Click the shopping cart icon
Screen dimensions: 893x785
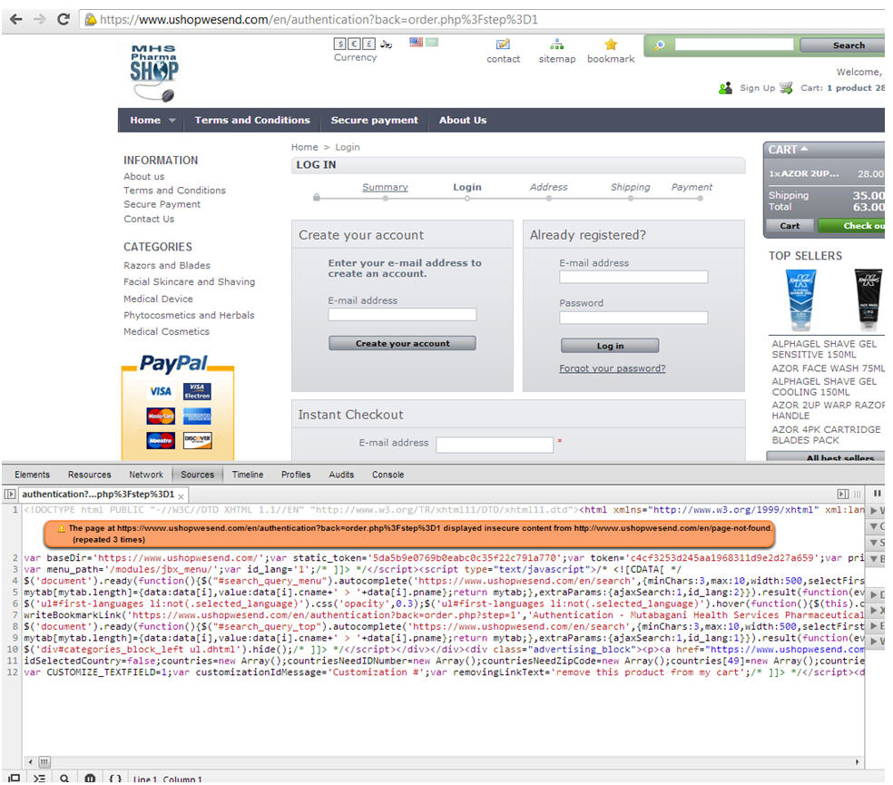coord(787,88)
